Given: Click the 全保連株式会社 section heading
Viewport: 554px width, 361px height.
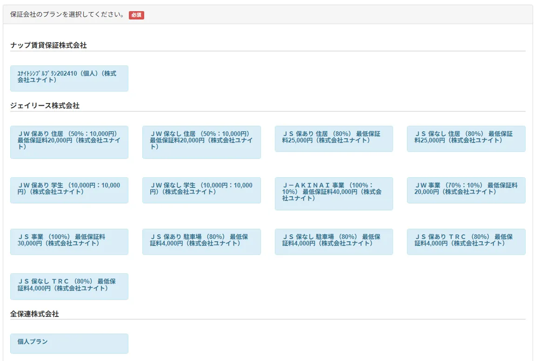Looking at the screenshot, I should [x=34, y=314].
